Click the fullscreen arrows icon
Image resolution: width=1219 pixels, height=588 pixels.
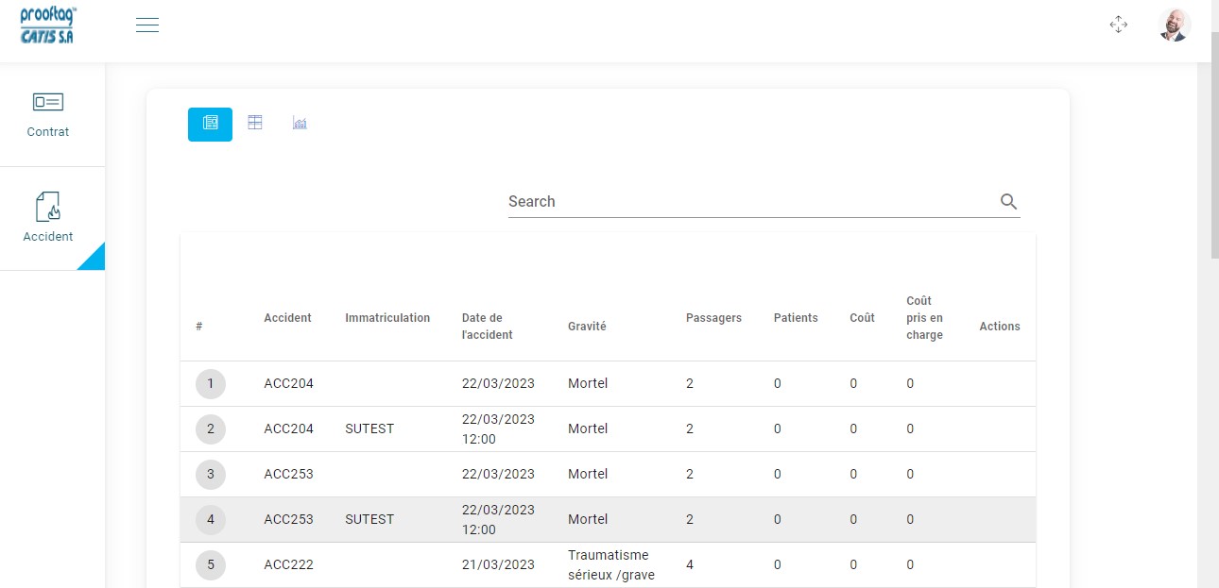[x=1119, y=25]
